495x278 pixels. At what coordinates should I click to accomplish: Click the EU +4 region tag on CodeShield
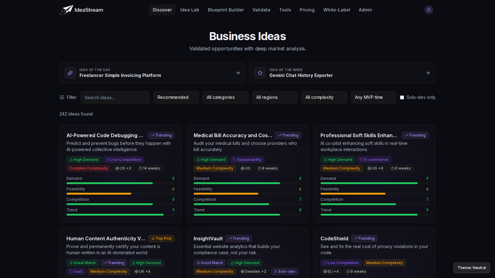point(331,272)
